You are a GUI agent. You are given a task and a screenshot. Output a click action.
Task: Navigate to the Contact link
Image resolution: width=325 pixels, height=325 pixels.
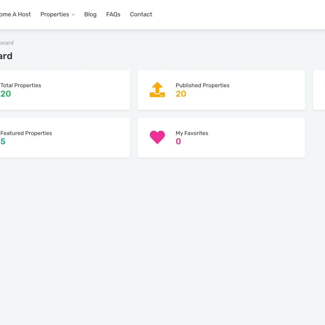pyautogui.click(x=141, y=14)
